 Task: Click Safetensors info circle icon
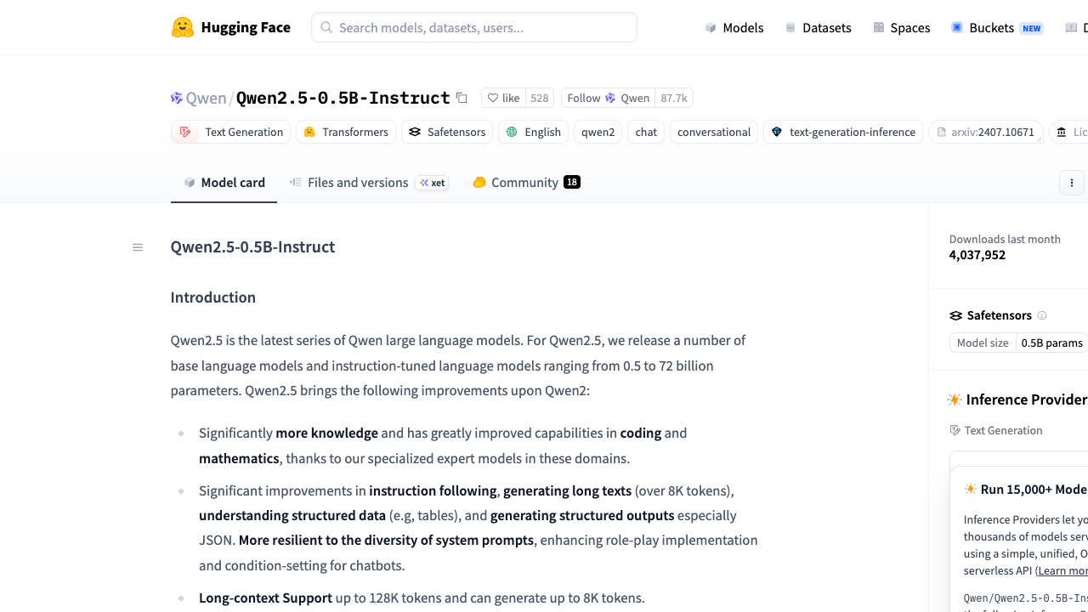pos(1042,315)
